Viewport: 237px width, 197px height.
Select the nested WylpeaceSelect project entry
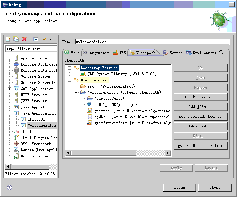tap(109, 98)
